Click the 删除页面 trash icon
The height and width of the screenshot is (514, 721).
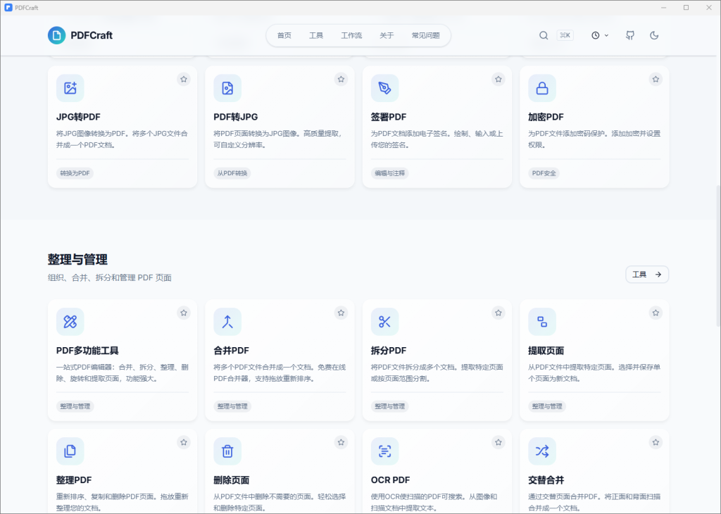point(227,451)
